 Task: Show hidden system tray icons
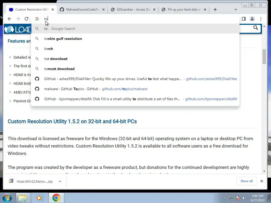click(225, 198)
